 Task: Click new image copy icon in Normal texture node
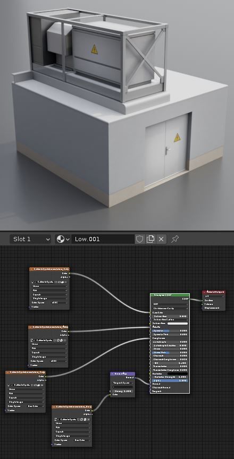(82, 420)
